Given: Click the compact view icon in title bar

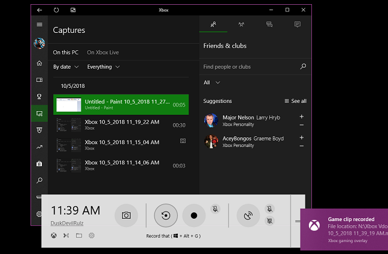Looking at the screenshot, I should point(73,10).
